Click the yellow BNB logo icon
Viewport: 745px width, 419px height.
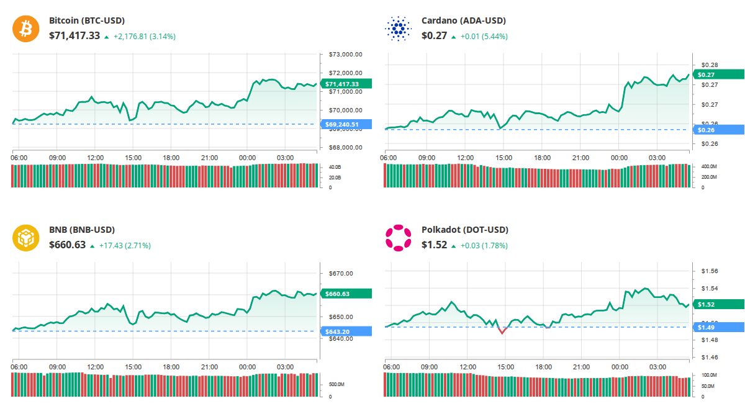pos(25,238)
